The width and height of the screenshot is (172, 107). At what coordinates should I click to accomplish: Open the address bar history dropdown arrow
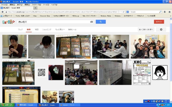tap(121, 12)
